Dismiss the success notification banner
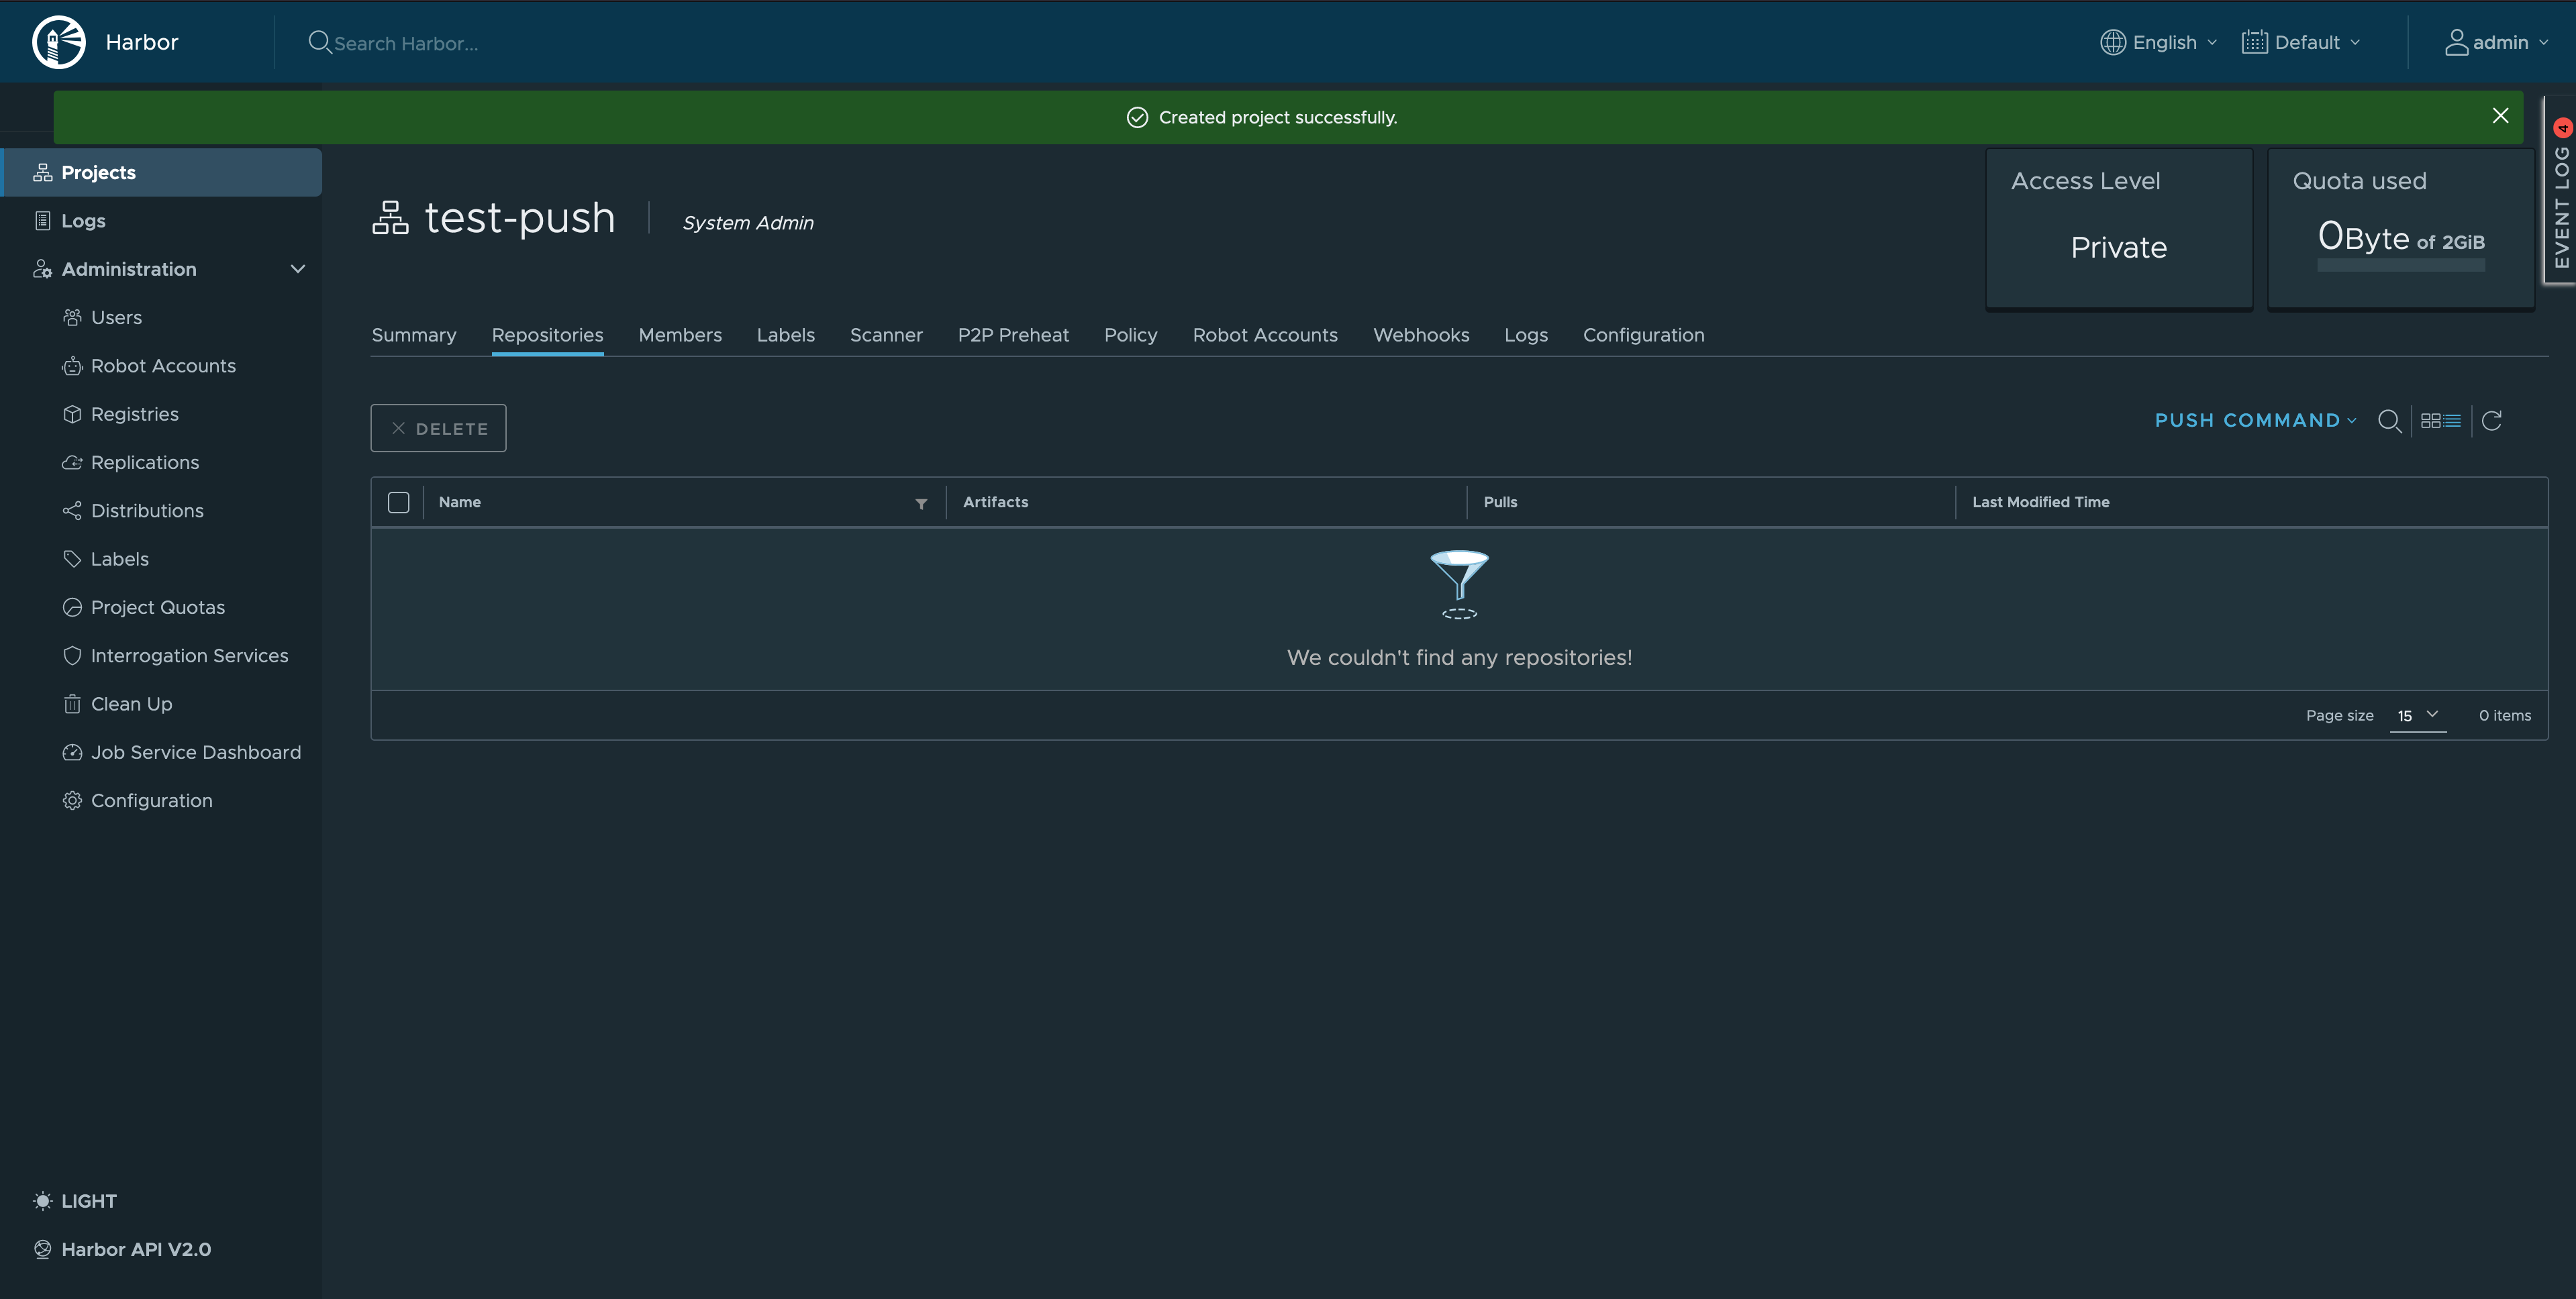This screenshot has height=1299, width=2576. click(2500, 116)
